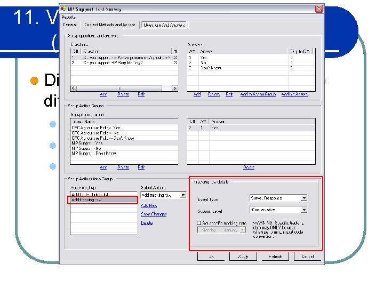Click Add link under the Answers list
The image size is (384, 288).
(197, 94)
